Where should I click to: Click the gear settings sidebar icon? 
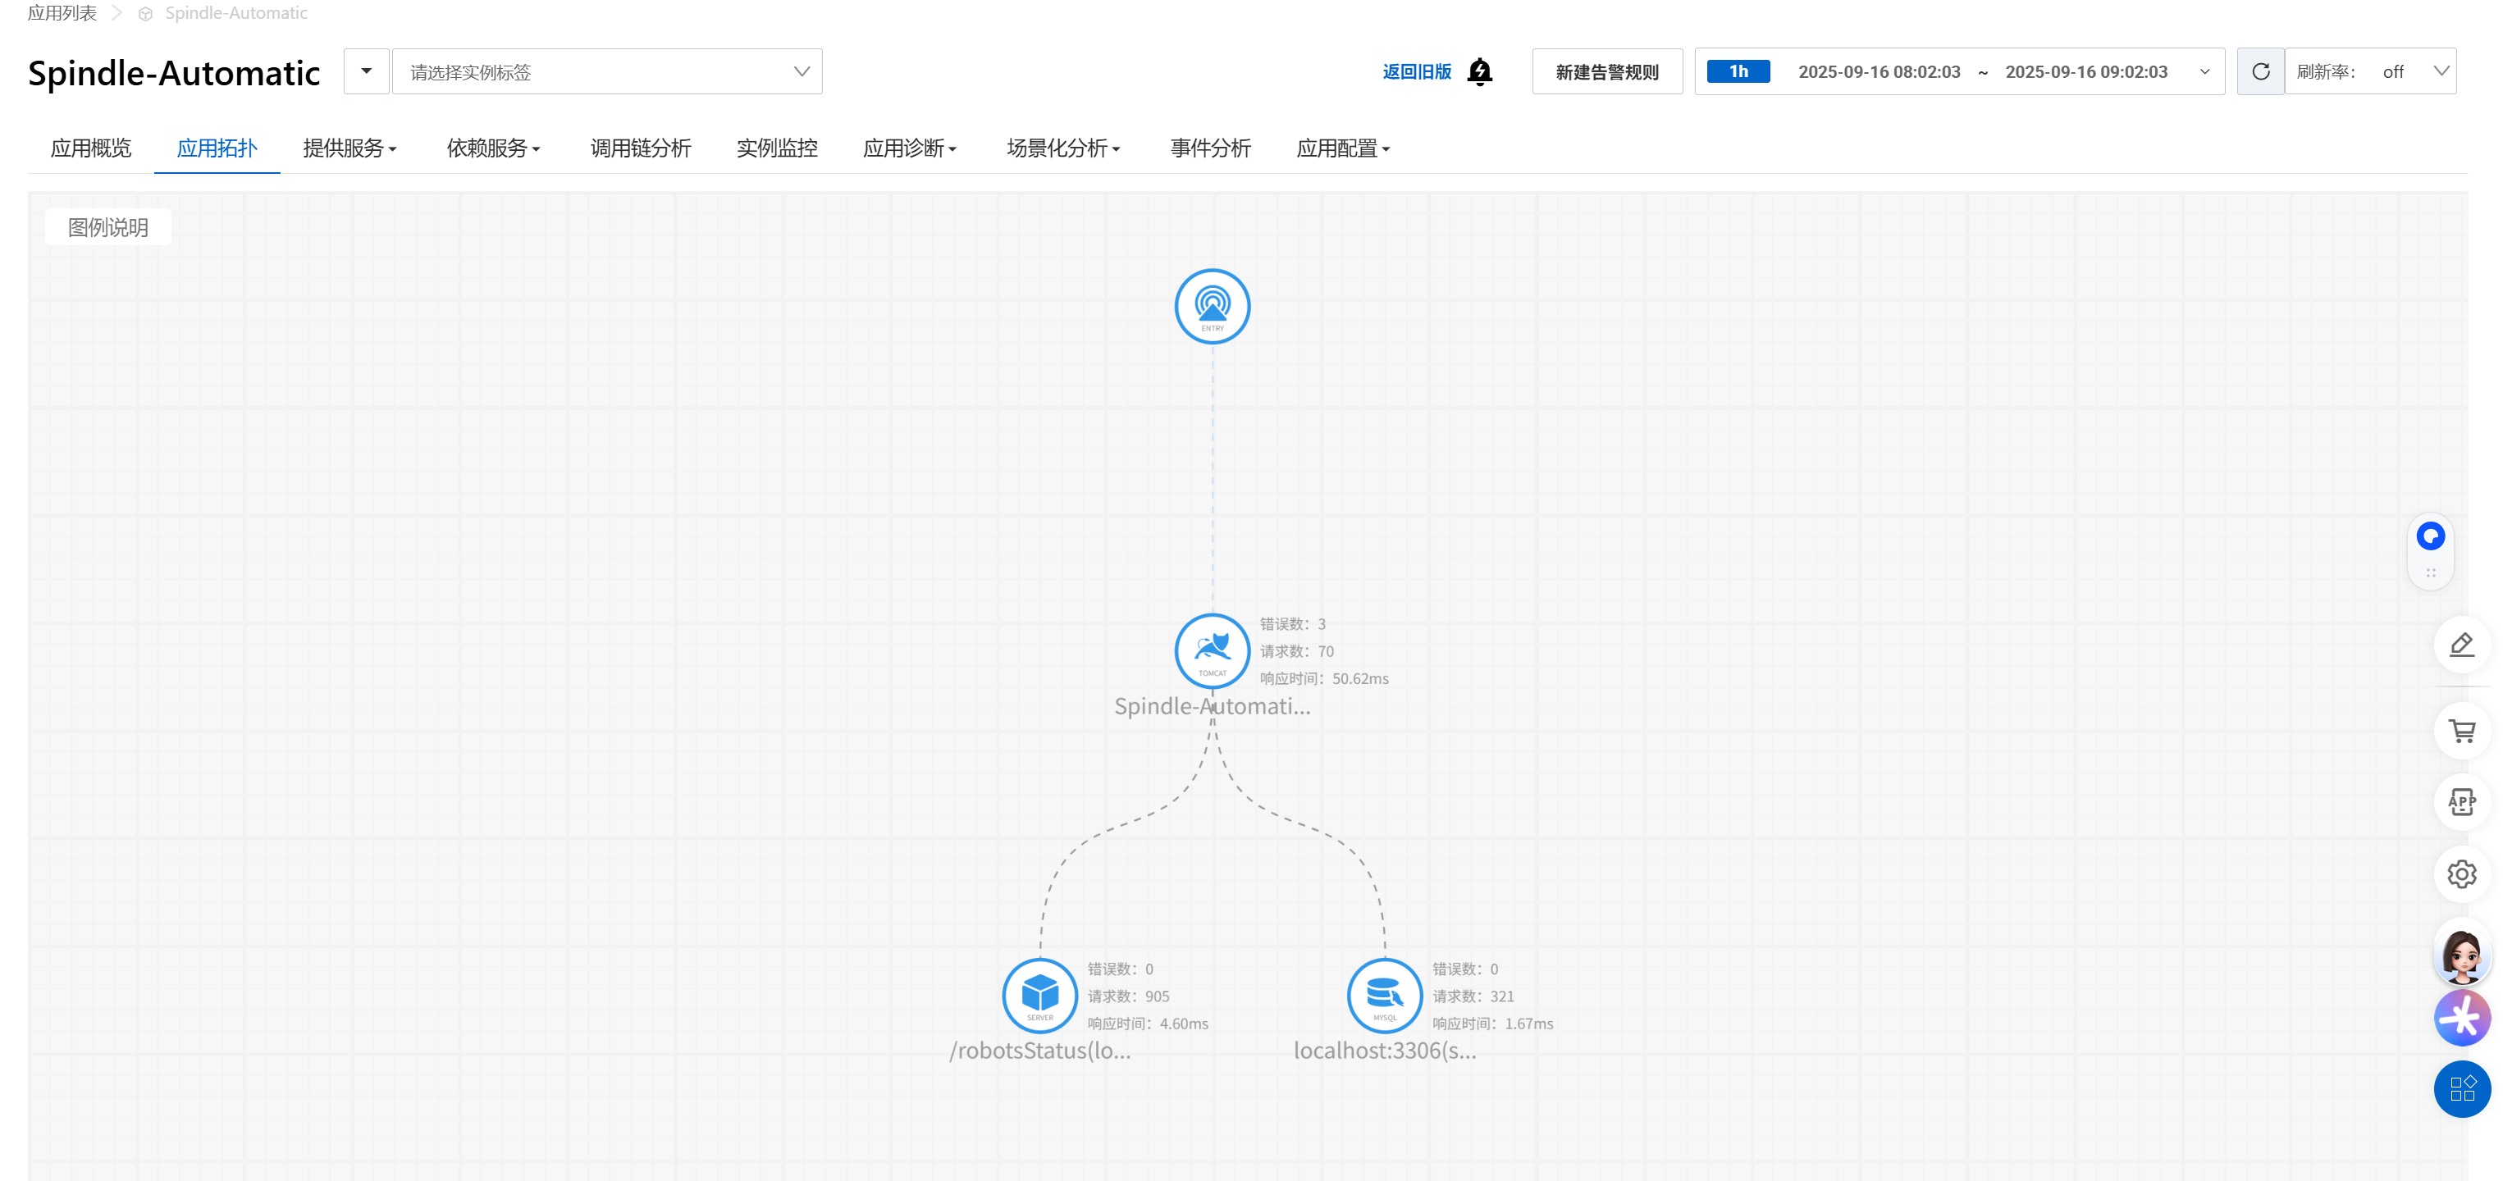(x=2460, y=874)
